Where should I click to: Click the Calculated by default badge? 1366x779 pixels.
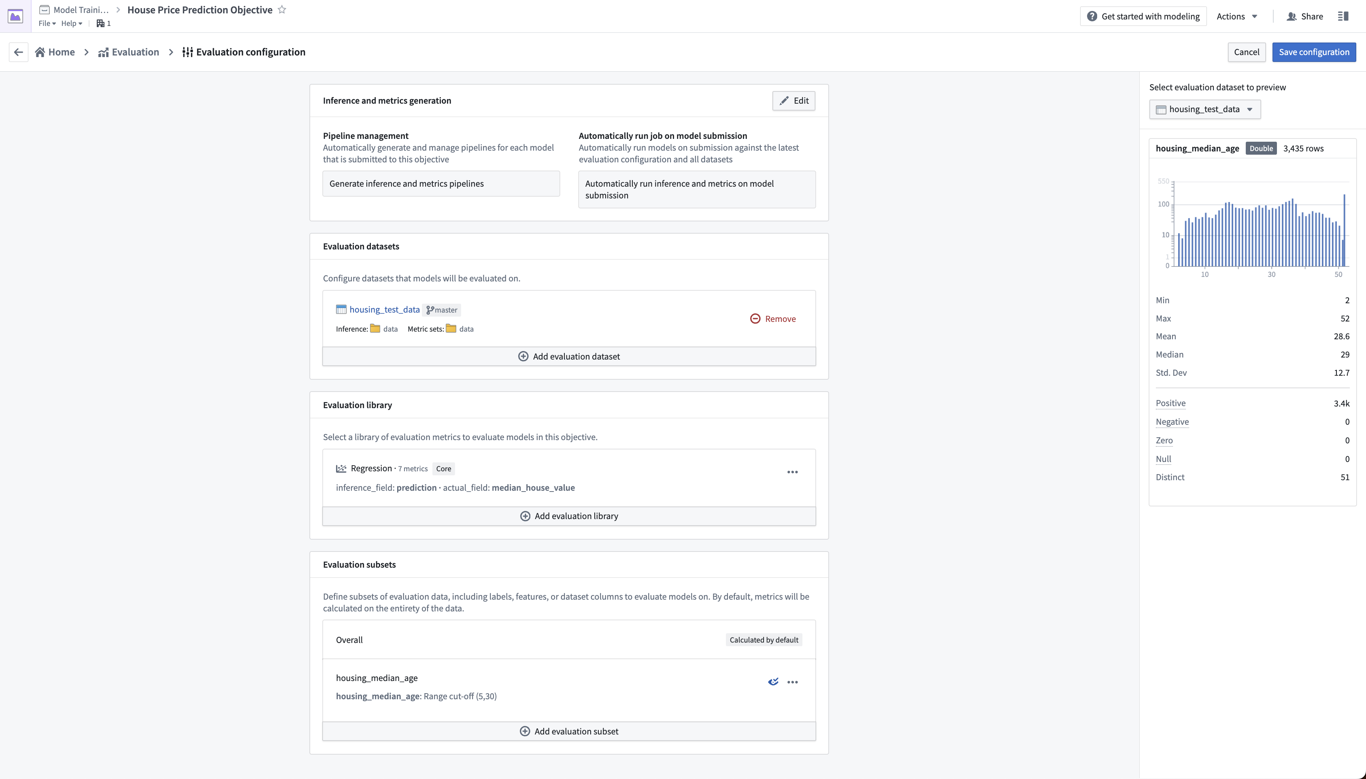[x=764, y=640]
